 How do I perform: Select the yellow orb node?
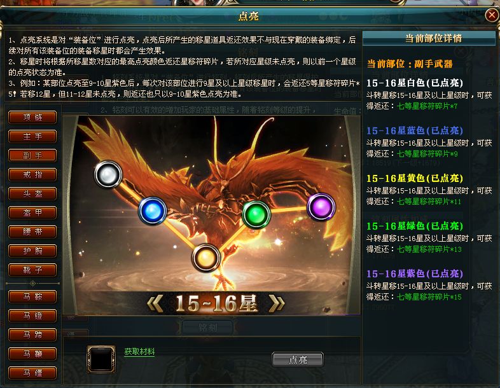coord(205,258)
